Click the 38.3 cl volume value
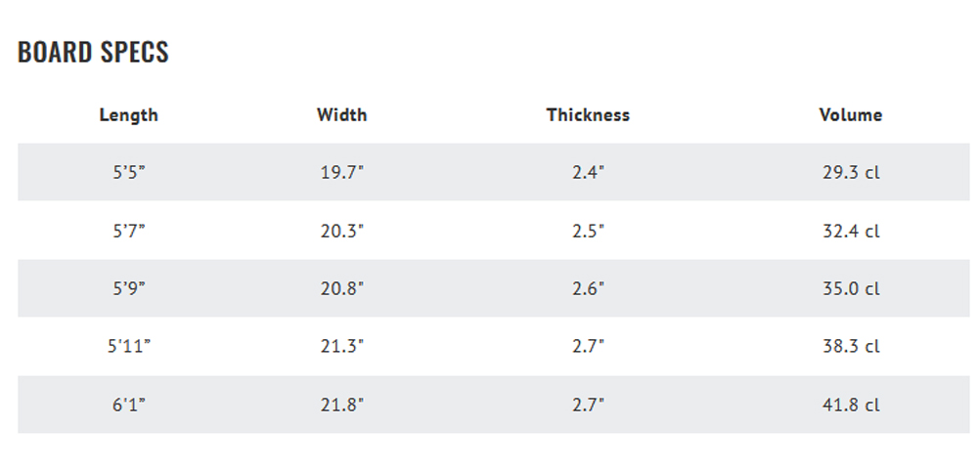 coord(851,346)
